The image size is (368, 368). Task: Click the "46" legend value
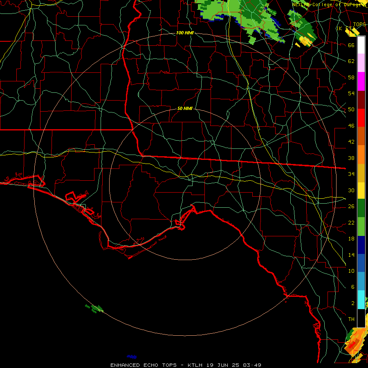click(351, 126)
